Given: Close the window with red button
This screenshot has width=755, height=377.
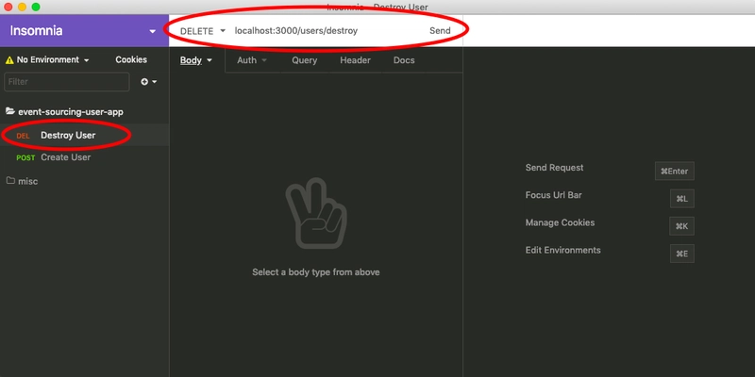Looking at the screenshot, I should (x=8, y=7).
